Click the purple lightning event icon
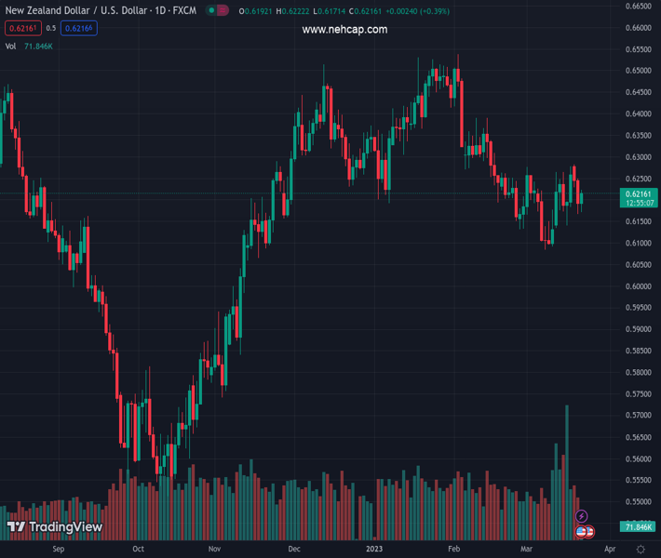The image size is (661, 558). tap(582, 516)
